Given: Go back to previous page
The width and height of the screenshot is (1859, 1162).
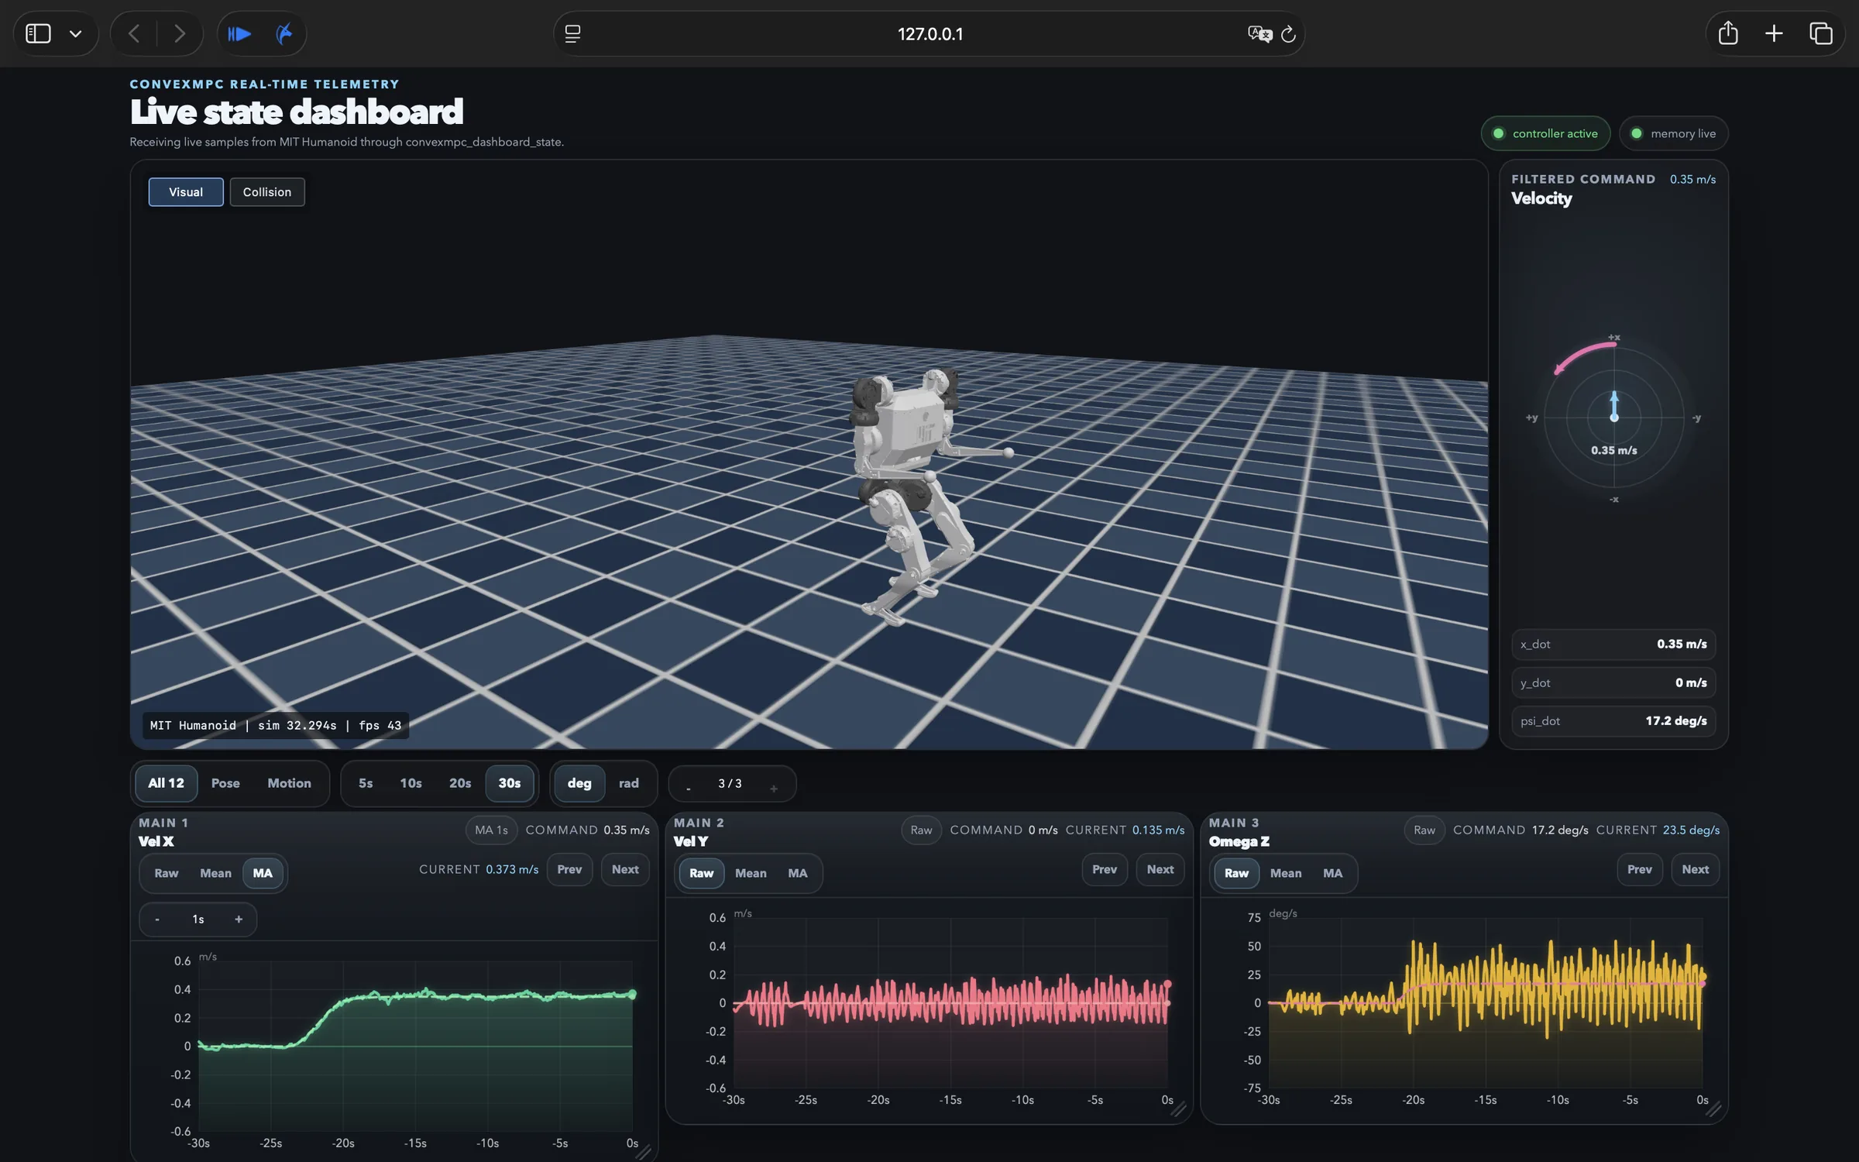Looking at the screenshot, I should coord(134,33).
